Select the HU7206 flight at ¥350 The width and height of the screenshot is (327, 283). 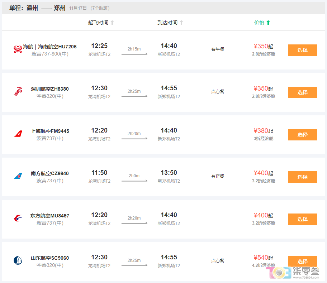[302, 50]
